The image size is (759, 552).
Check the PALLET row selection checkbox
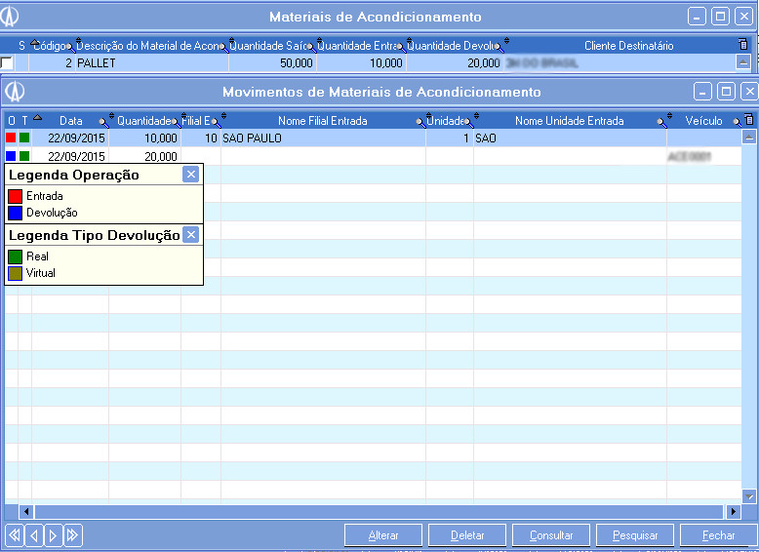(x=8, y=62)
